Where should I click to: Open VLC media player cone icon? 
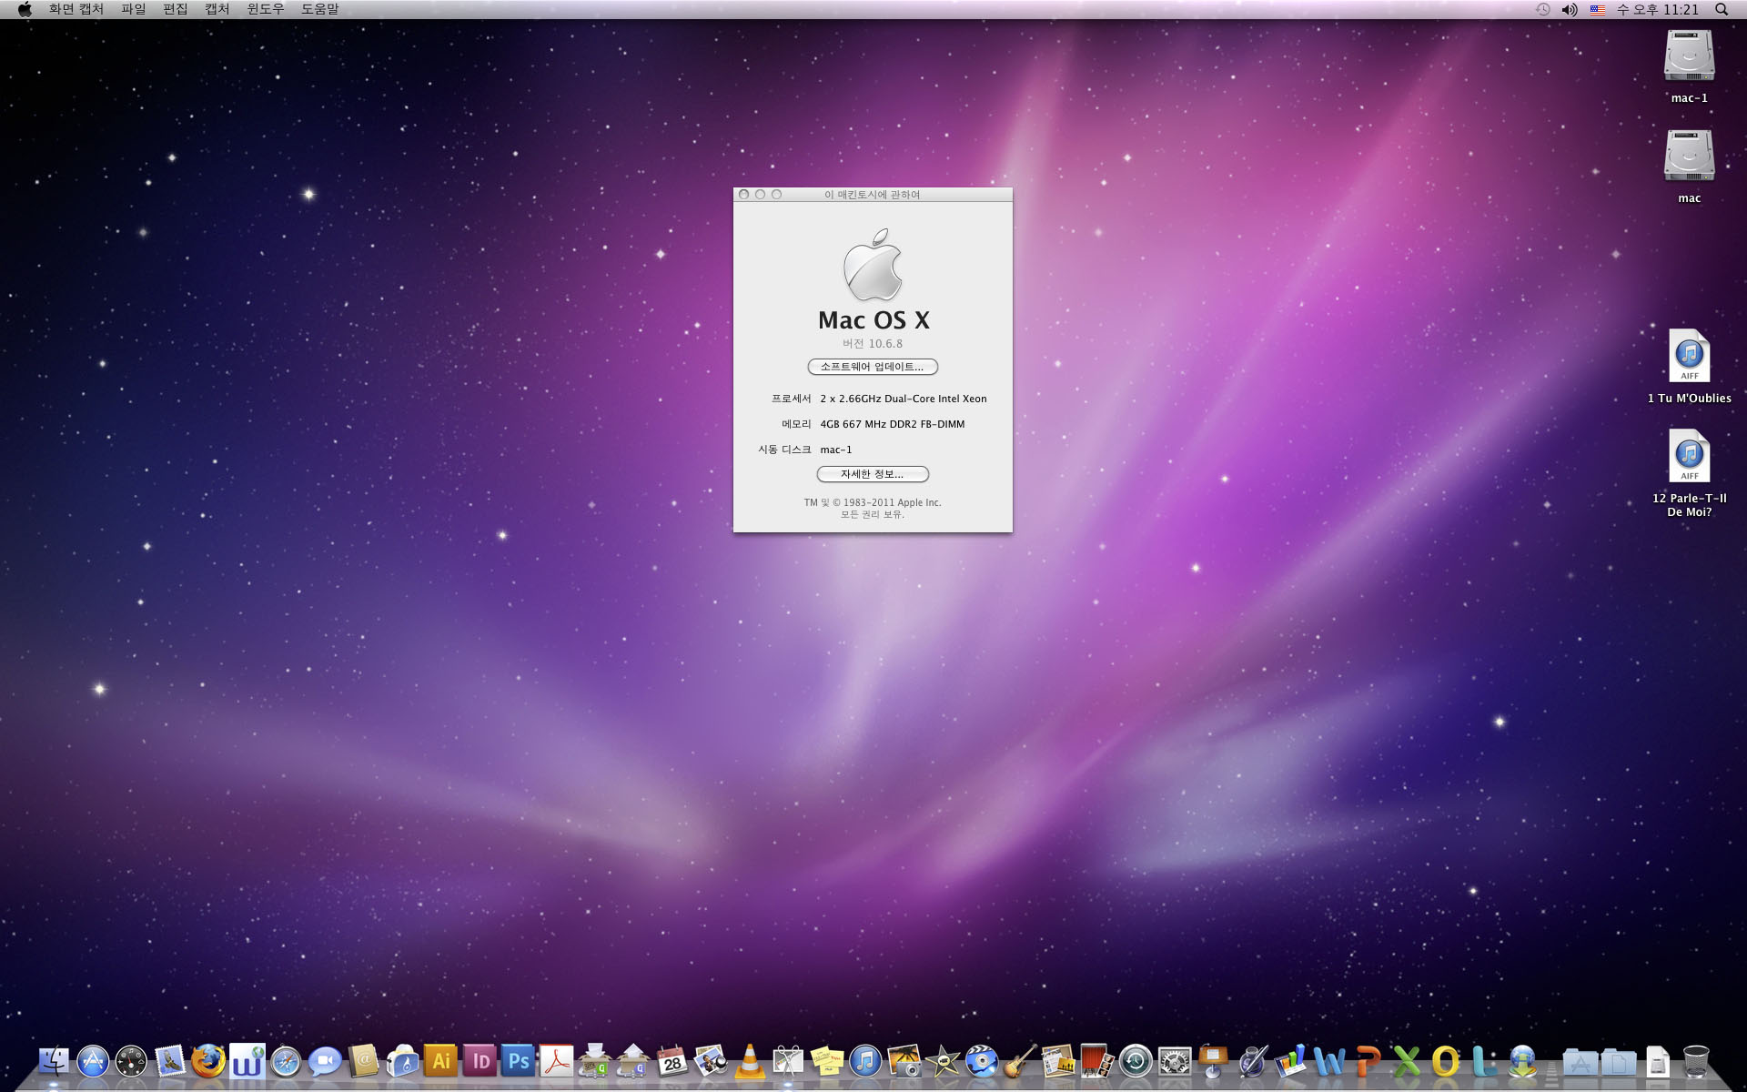[749, 1061]
